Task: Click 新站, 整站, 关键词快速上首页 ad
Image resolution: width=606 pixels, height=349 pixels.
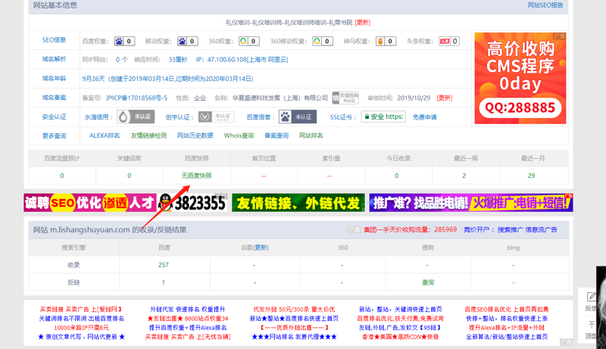Action: [401, 309]
